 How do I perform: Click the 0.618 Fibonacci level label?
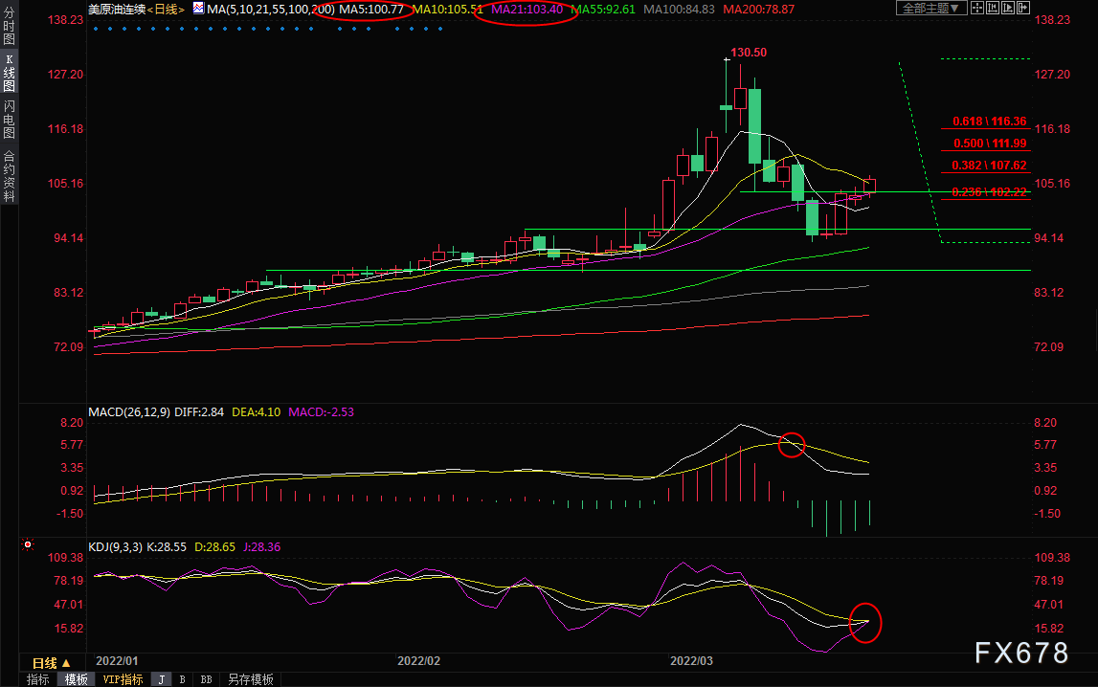coord(990,121)
